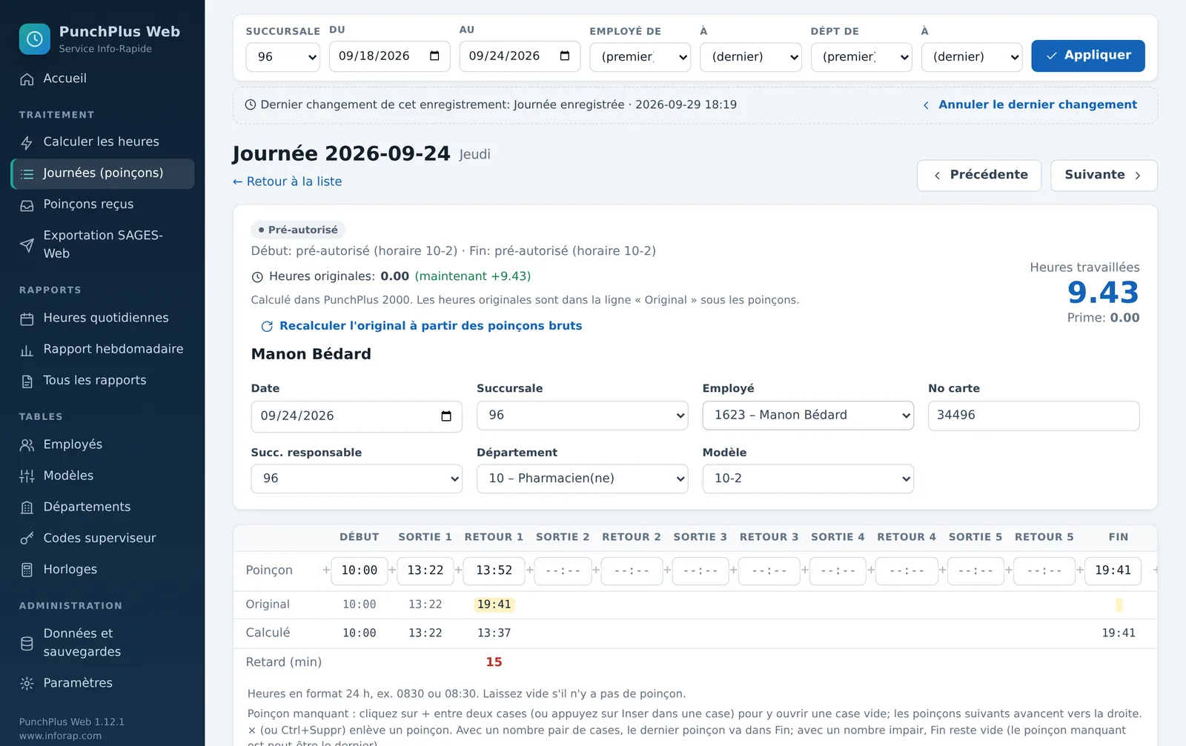Click the Codes superviseur key icon
1186x746 pixels.
[27, 539]
